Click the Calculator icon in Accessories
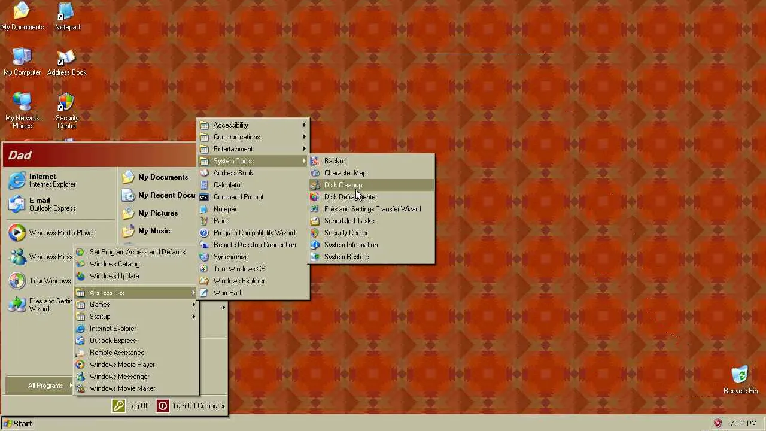 click(204, 185)
